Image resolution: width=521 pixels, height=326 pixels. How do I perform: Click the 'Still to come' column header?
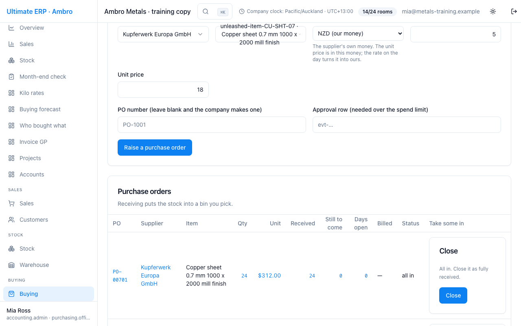(x=334, y=223)
